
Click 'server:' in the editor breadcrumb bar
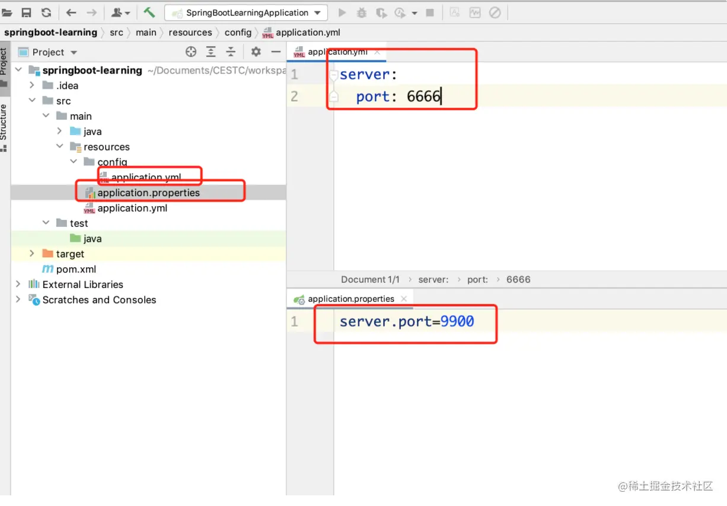[433, 280]
